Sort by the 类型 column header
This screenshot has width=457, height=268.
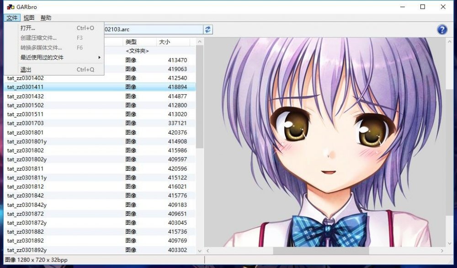tap(139, 42)
